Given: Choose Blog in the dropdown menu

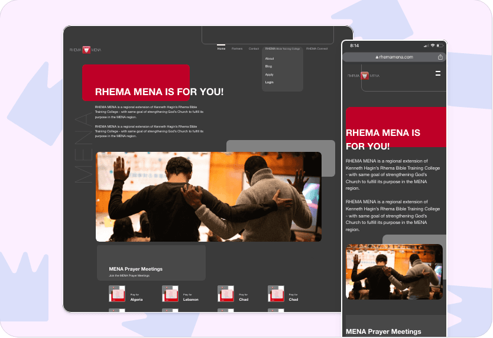Looking at the screenshot, I should (x=268, y=66).
